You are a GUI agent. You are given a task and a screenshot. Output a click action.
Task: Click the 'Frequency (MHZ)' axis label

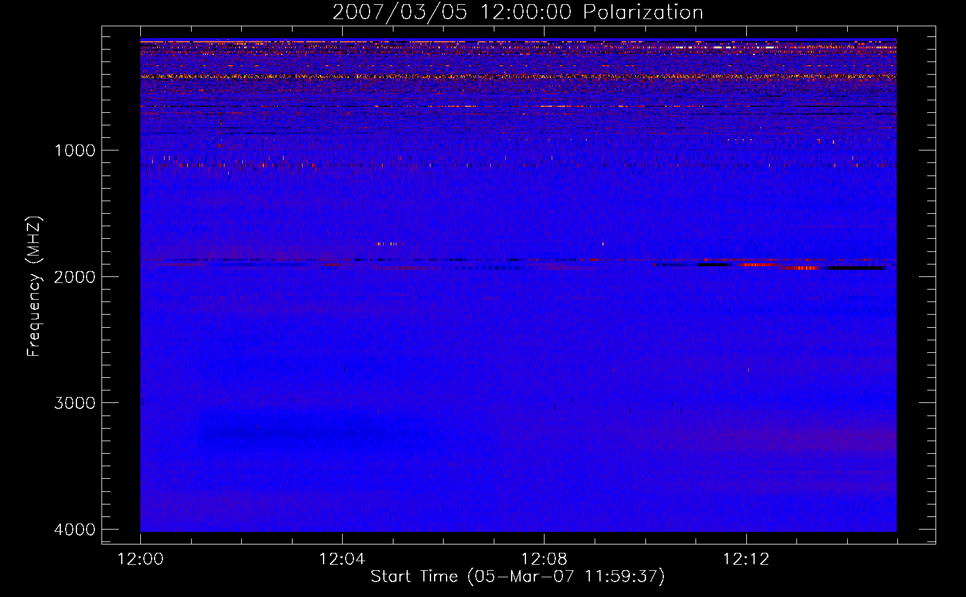pyautogui.click(x=34, y=287)
